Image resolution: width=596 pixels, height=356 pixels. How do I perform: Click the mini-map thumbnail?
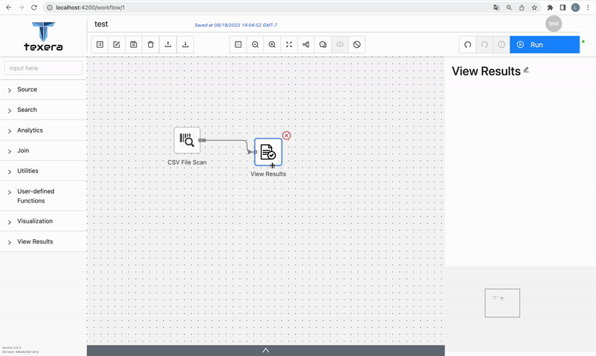pyautogui.click(x=502, y=303)
